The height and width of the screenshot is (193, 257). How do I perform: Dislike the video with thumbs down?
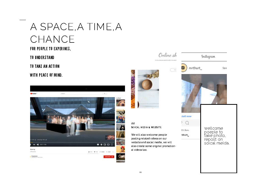(x=95, y=152)
